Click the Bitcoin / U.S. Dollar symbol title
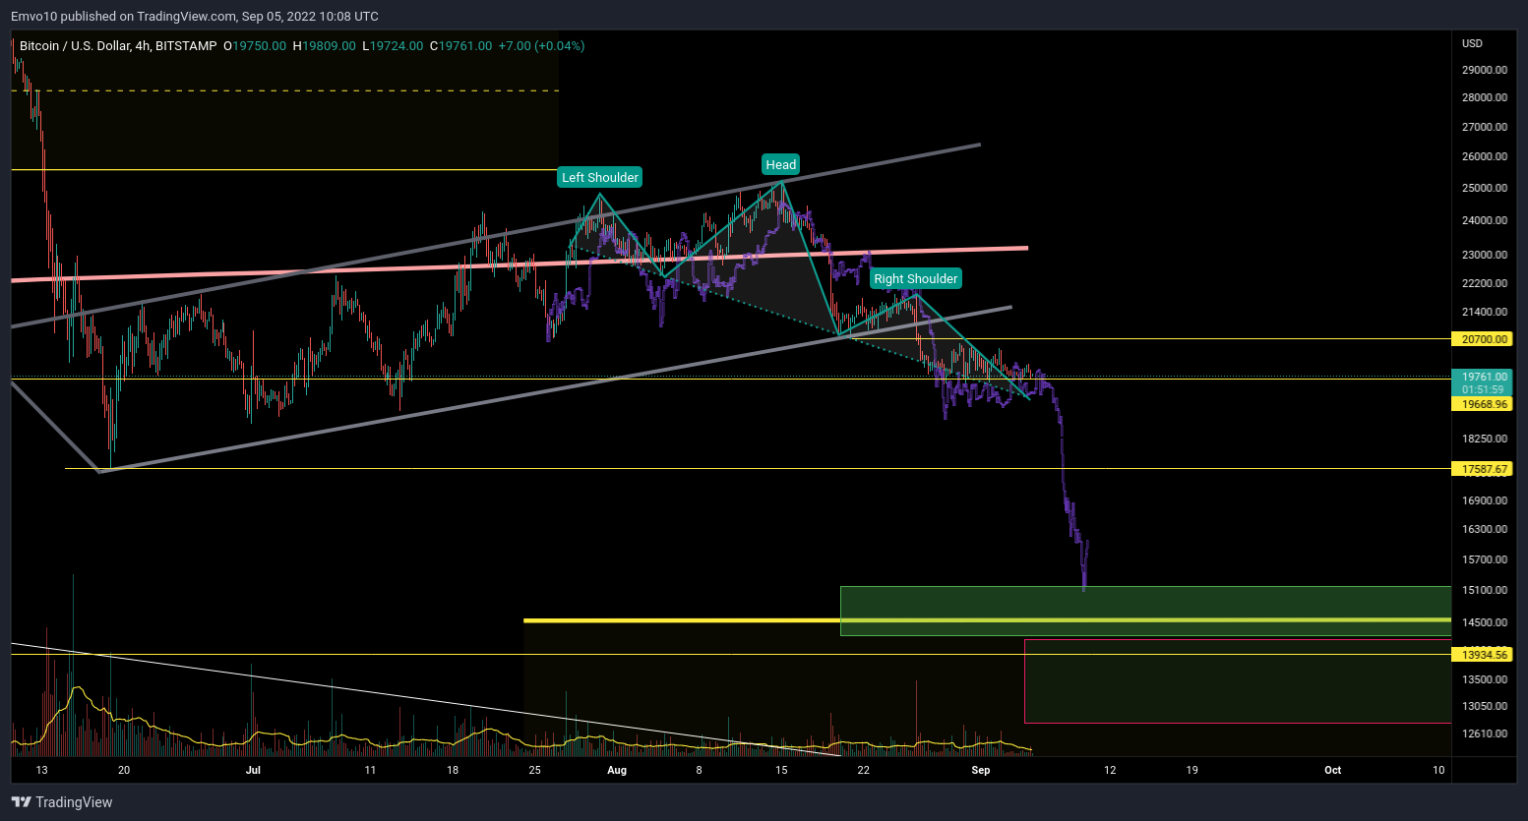 pos(118,46)
